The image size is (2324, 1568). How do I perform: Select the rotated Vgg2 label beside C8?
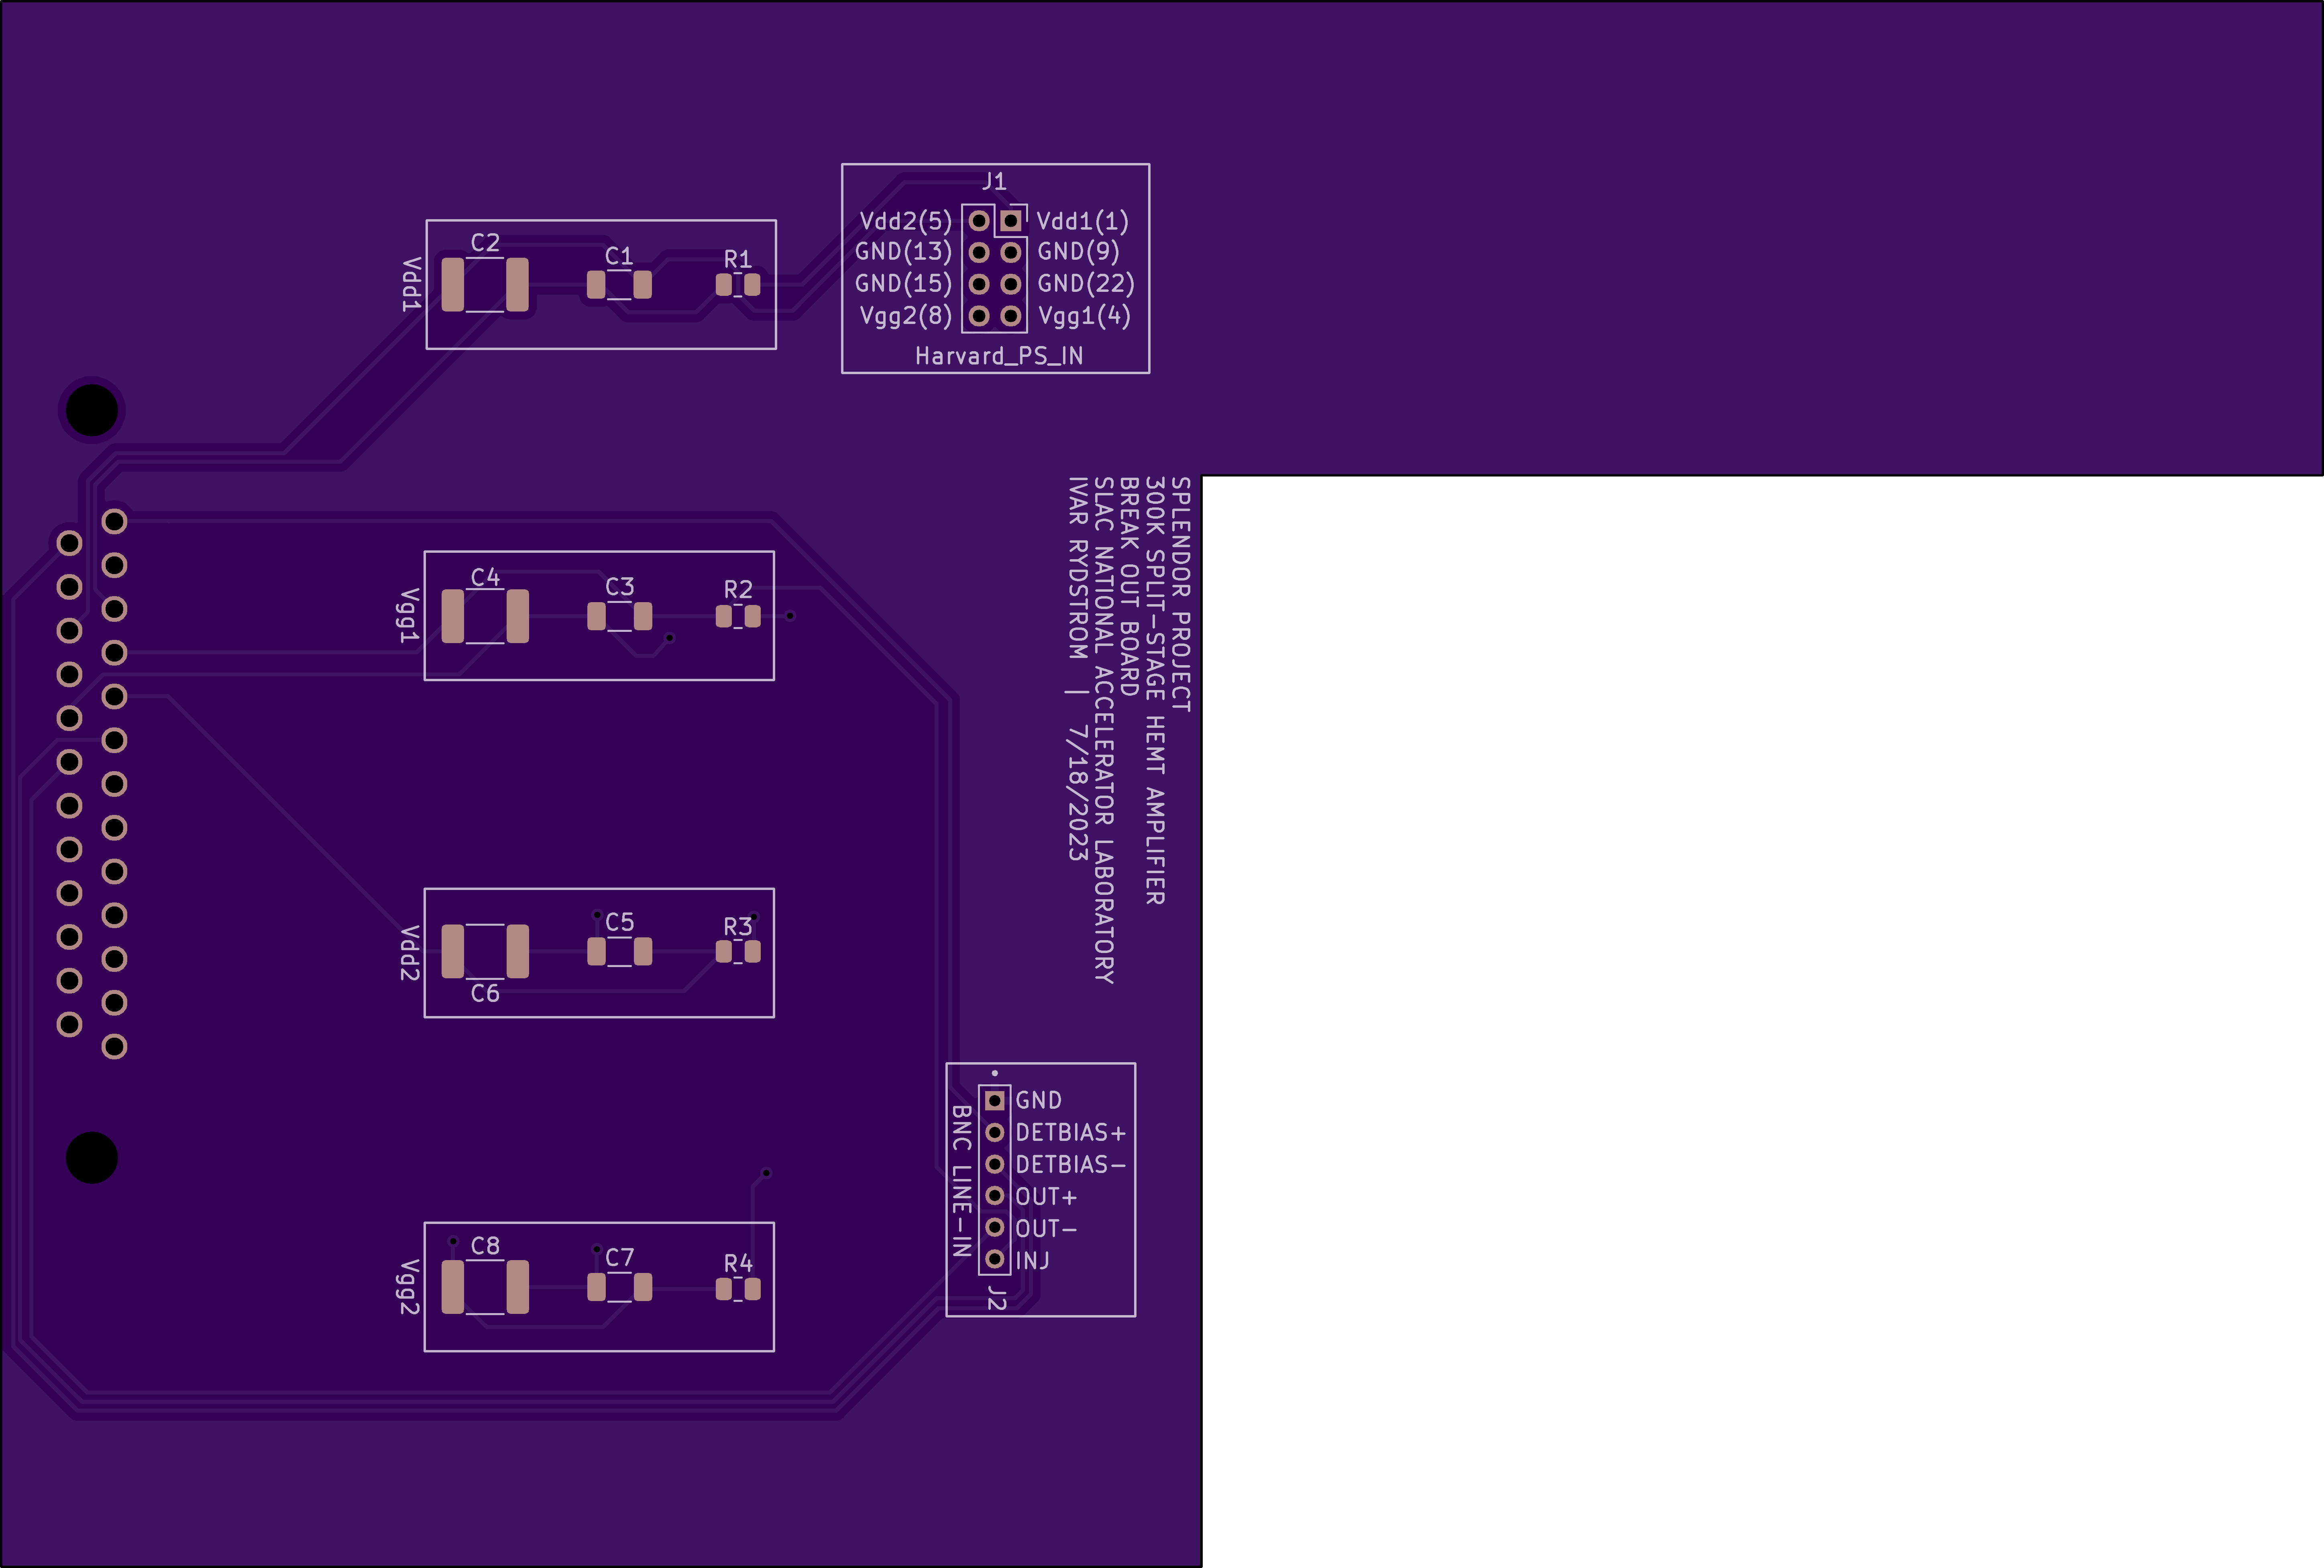pyautogui.click(x=409, y=1288)
